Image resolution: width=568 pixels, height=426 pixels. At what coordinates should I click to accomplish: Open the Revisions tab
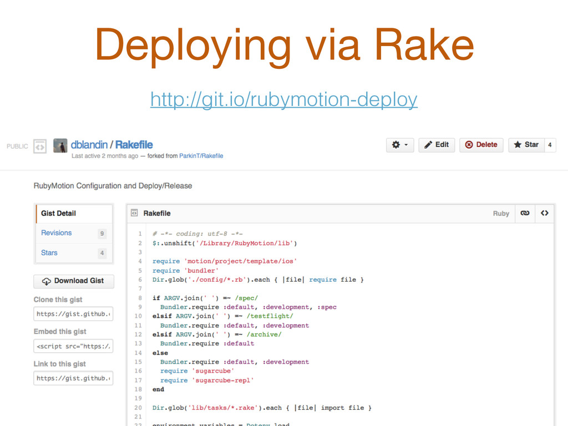point(74,233)
